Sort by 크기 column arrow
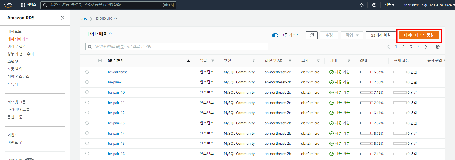The width and height of the screenshot is (455, 160). [318, 60]
